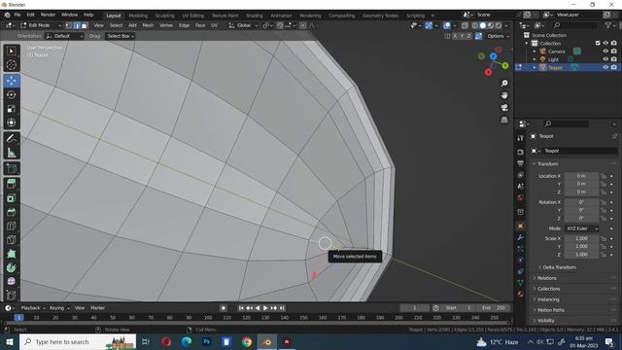622x350 pixels.
Task: Hide Teapot in viewport via eye icon
Action: click(605, 67)
